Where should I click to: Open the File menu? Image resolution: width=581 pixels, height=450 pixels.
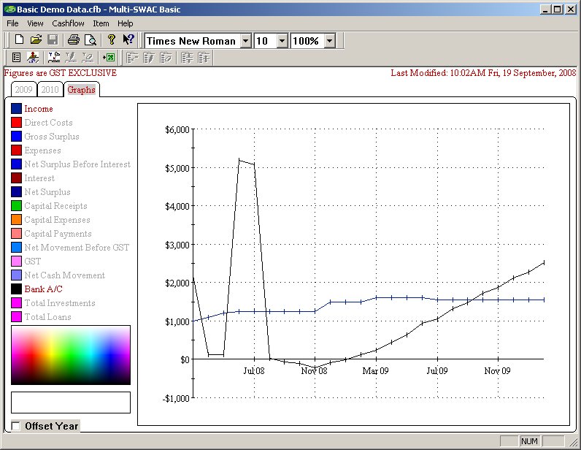tap(12, 23)
